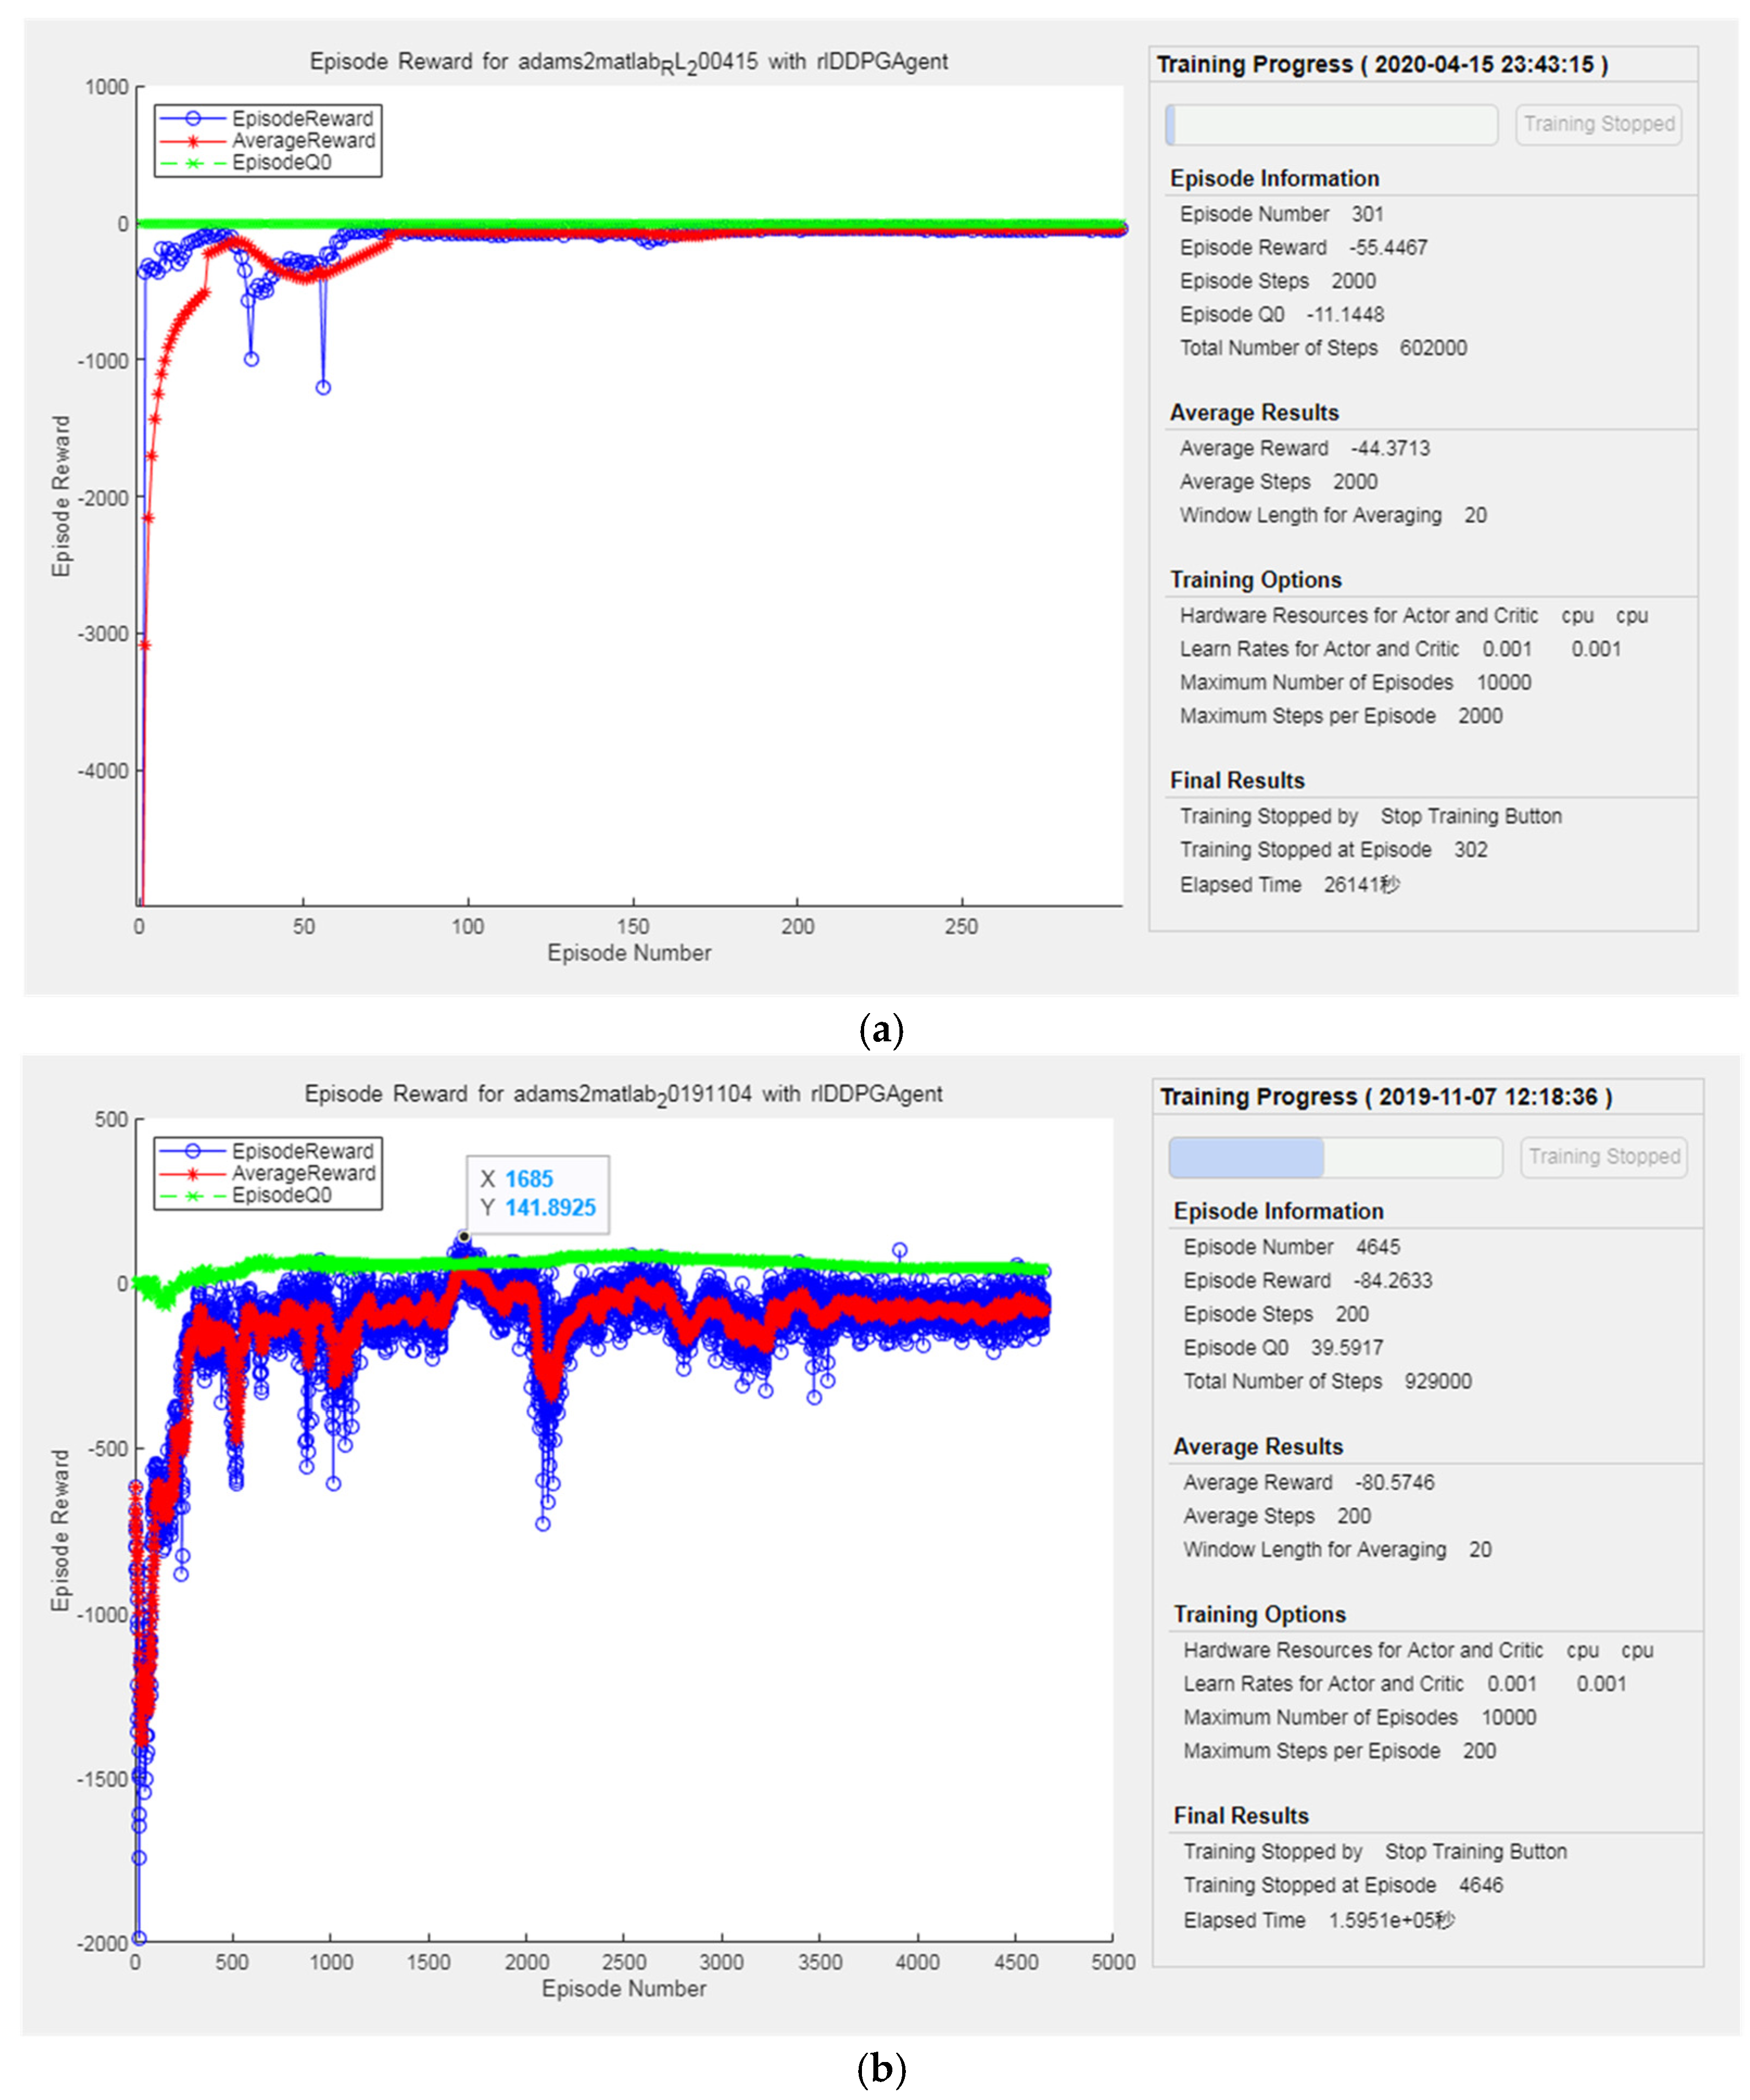This screenshot has height=2100, width=1750.
Task: Click the black data tip marker on the peak
Action: pos(464,1237)
